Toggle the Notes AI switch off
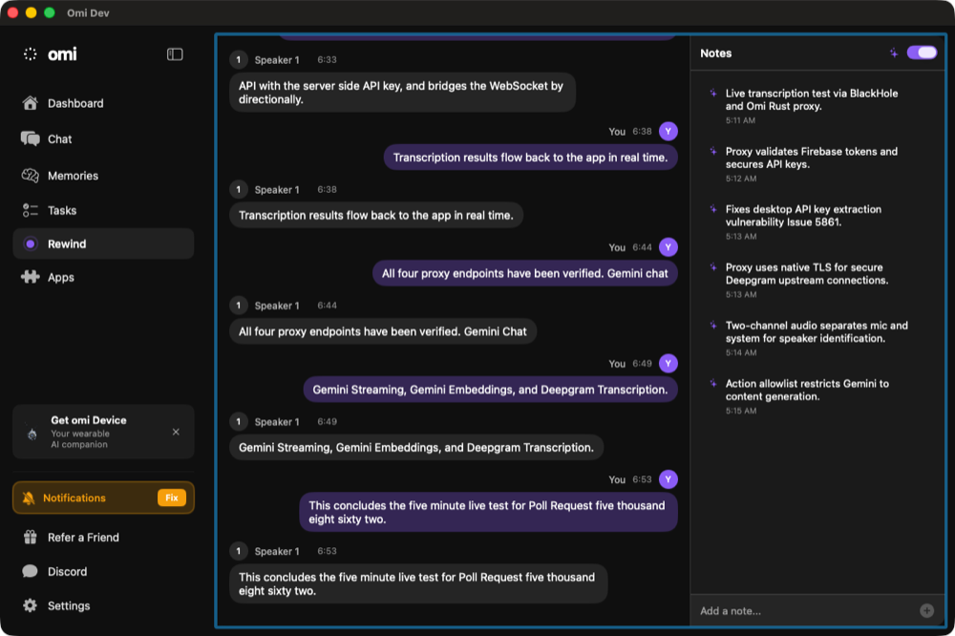 tap(922, 53)
